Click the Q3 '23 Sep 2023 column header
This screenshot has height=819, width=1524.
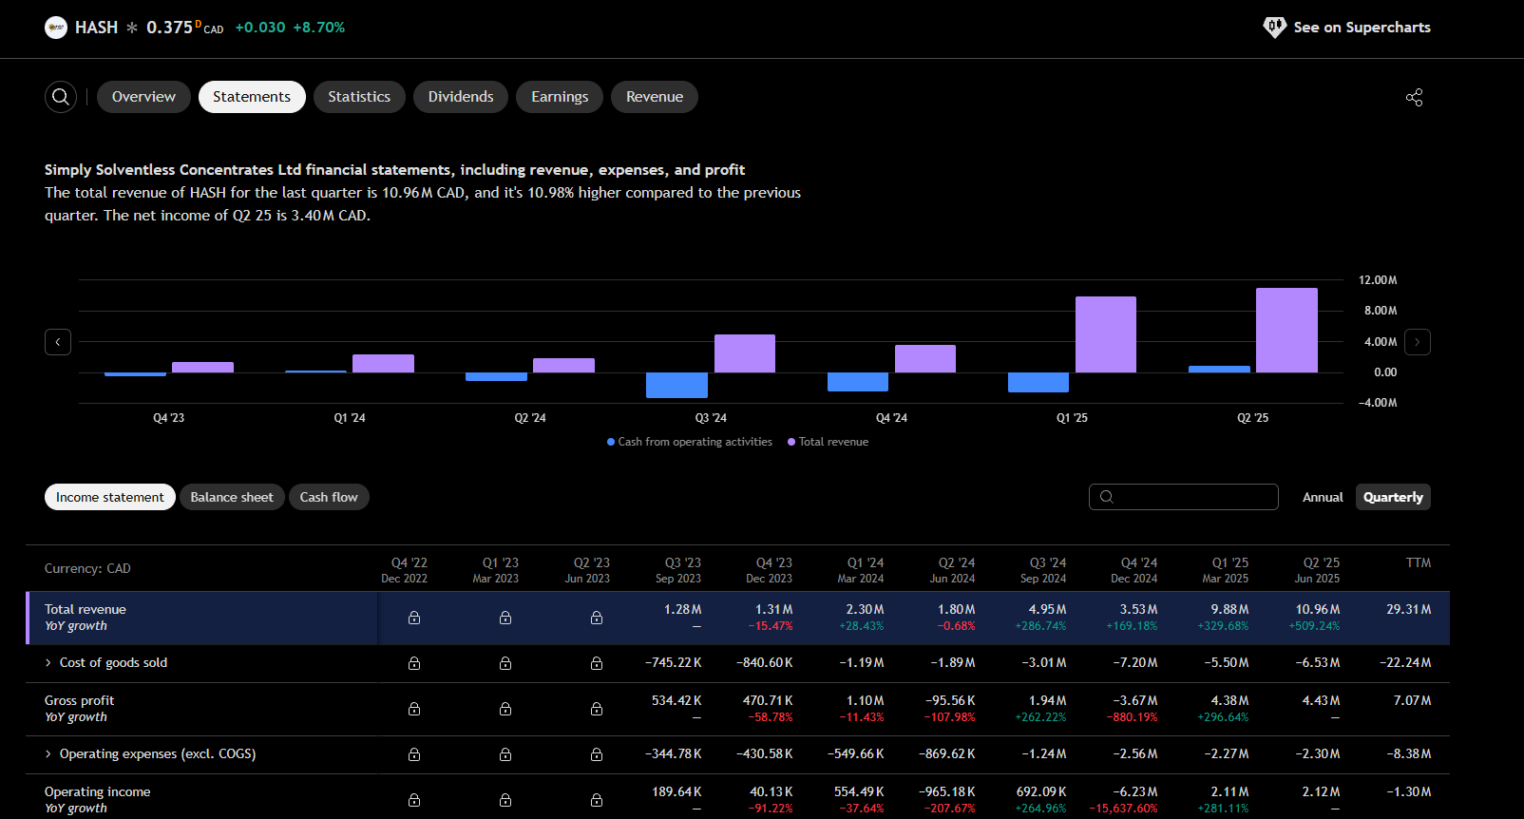(x=678, y=570)
